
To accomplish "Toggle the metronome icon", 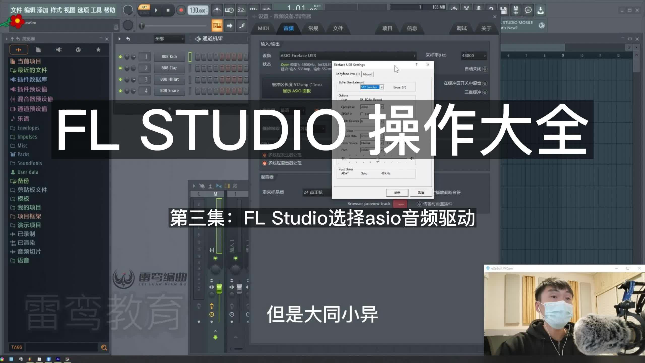I will (x=217, y=10).
